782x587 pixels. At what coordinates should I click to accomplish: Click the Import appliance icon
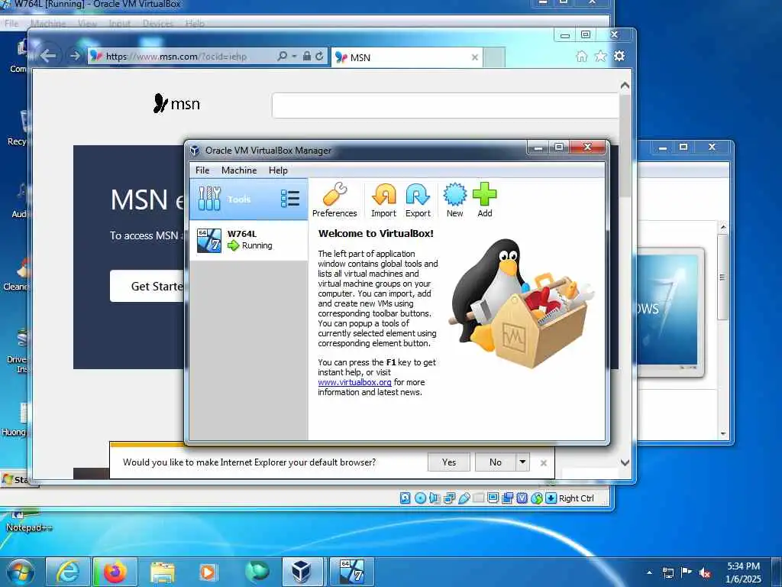pos(383,199)
